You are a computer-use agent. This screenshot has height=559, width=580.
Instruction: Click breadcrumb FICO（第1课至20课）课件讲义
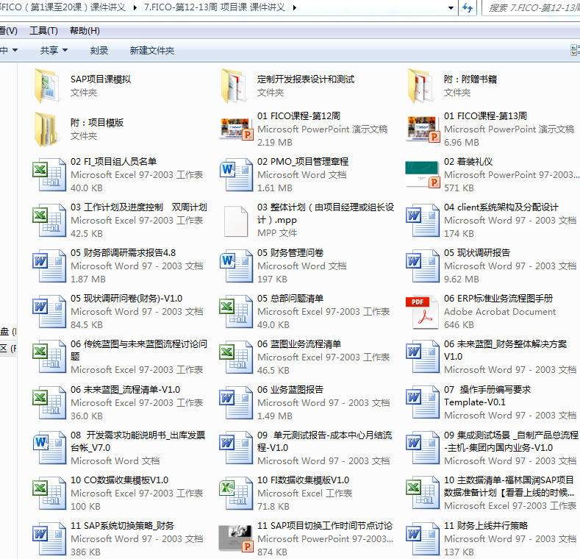click(x=63, y=7)
